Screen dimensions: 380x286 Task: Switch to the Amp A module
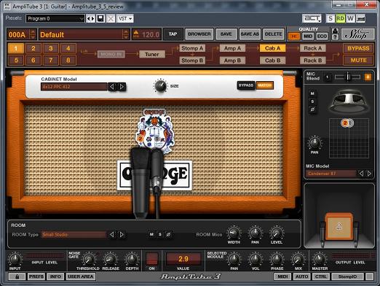pos(232,48)
